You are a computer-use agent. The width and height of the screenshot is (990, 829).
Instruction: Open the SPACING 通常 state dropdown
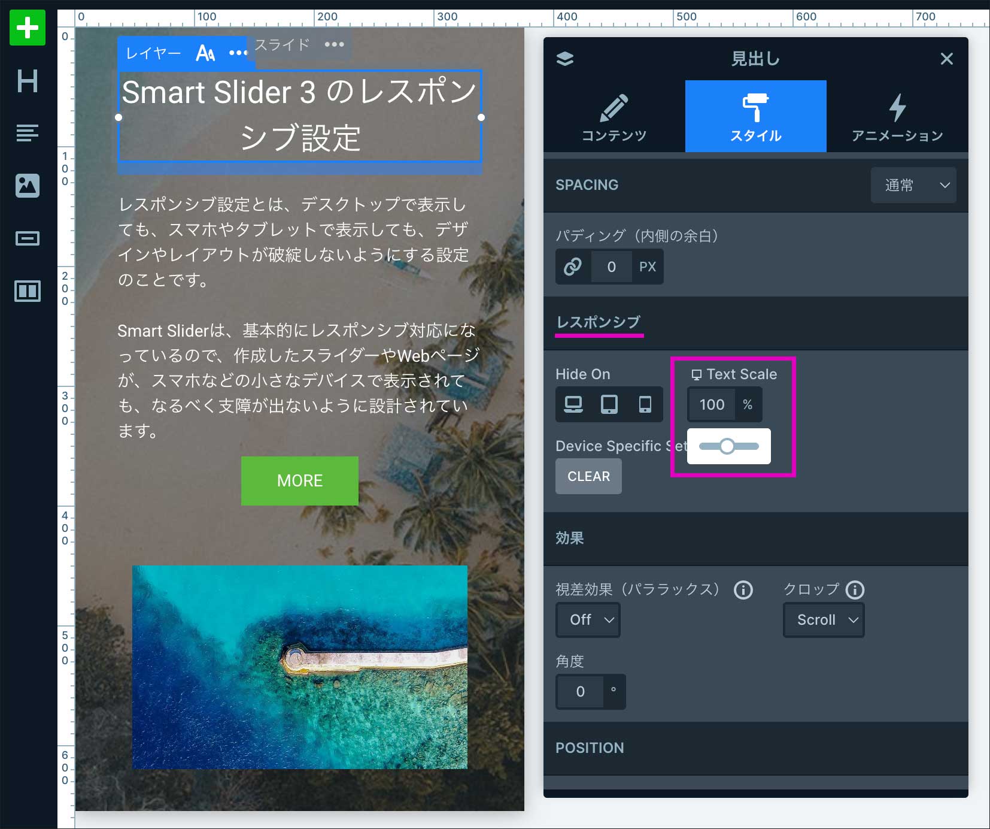pos(913,185)
